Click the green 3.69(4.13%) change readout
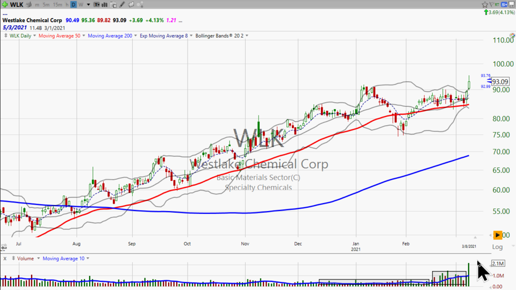516x290 pixels. [499, 12]
